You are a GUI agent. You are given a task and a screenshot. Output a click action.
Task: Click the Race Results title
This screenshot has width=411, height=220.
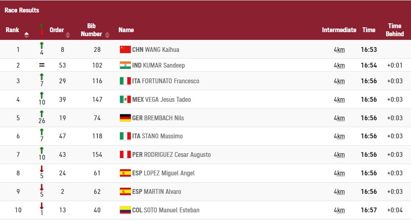22,10
